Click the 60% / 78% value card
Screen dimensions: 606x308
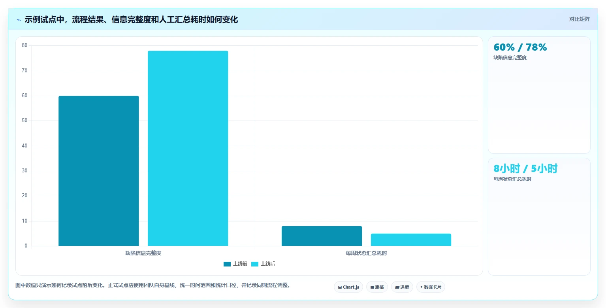point(539,95)
